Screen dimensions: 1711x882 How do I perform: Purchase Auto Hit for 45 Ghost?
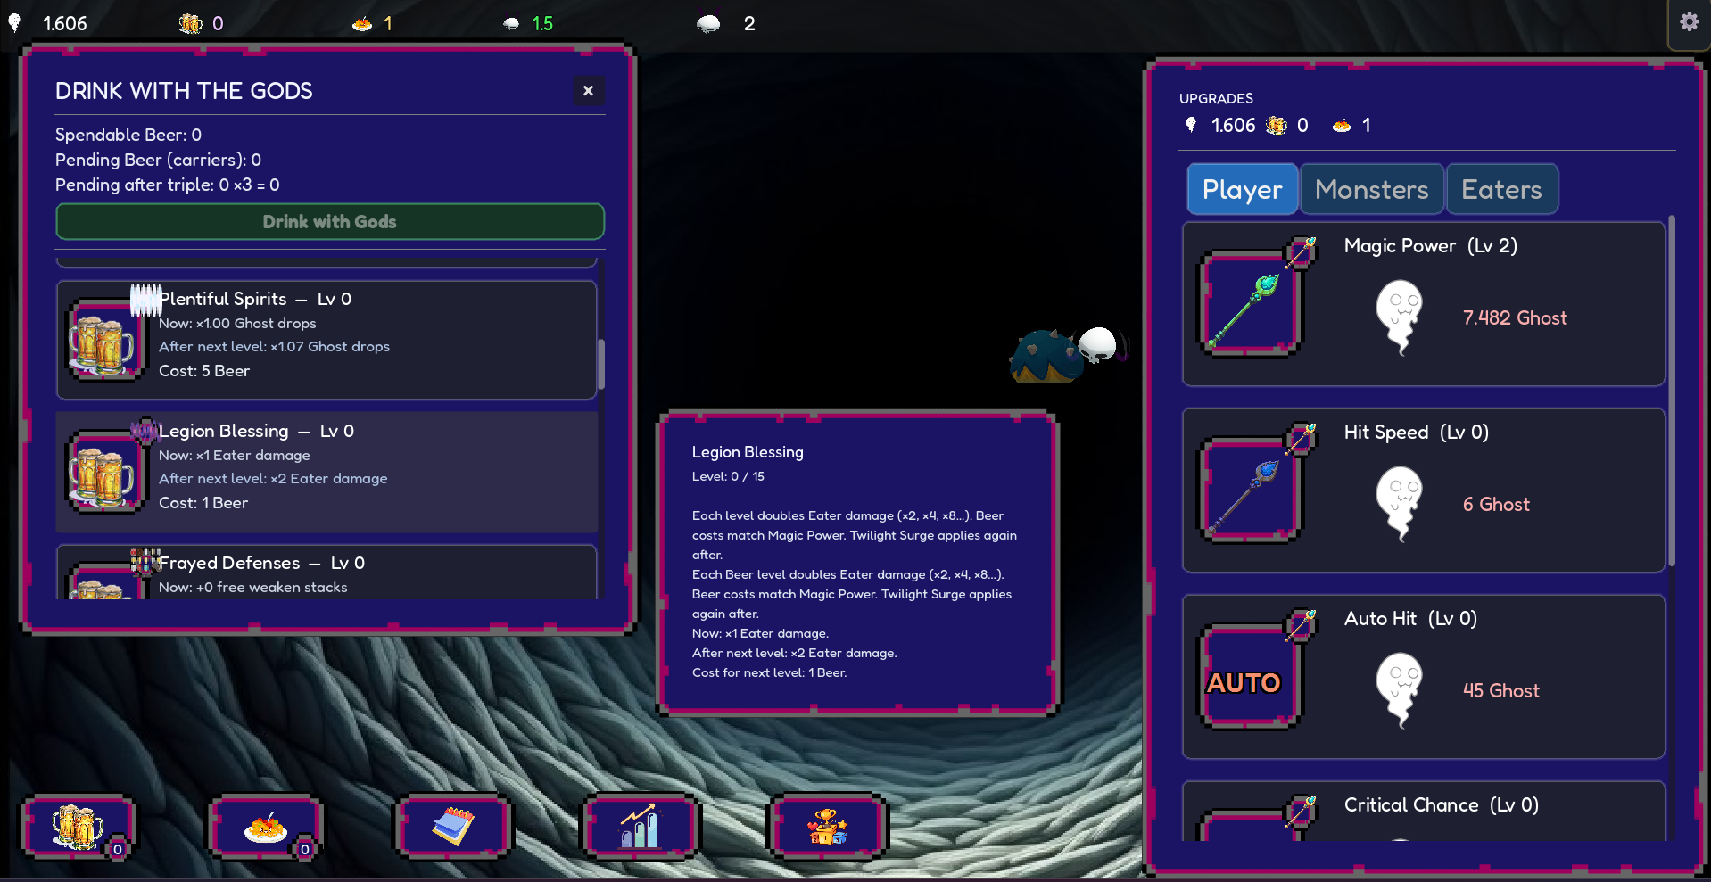(x=1424, y=677)
